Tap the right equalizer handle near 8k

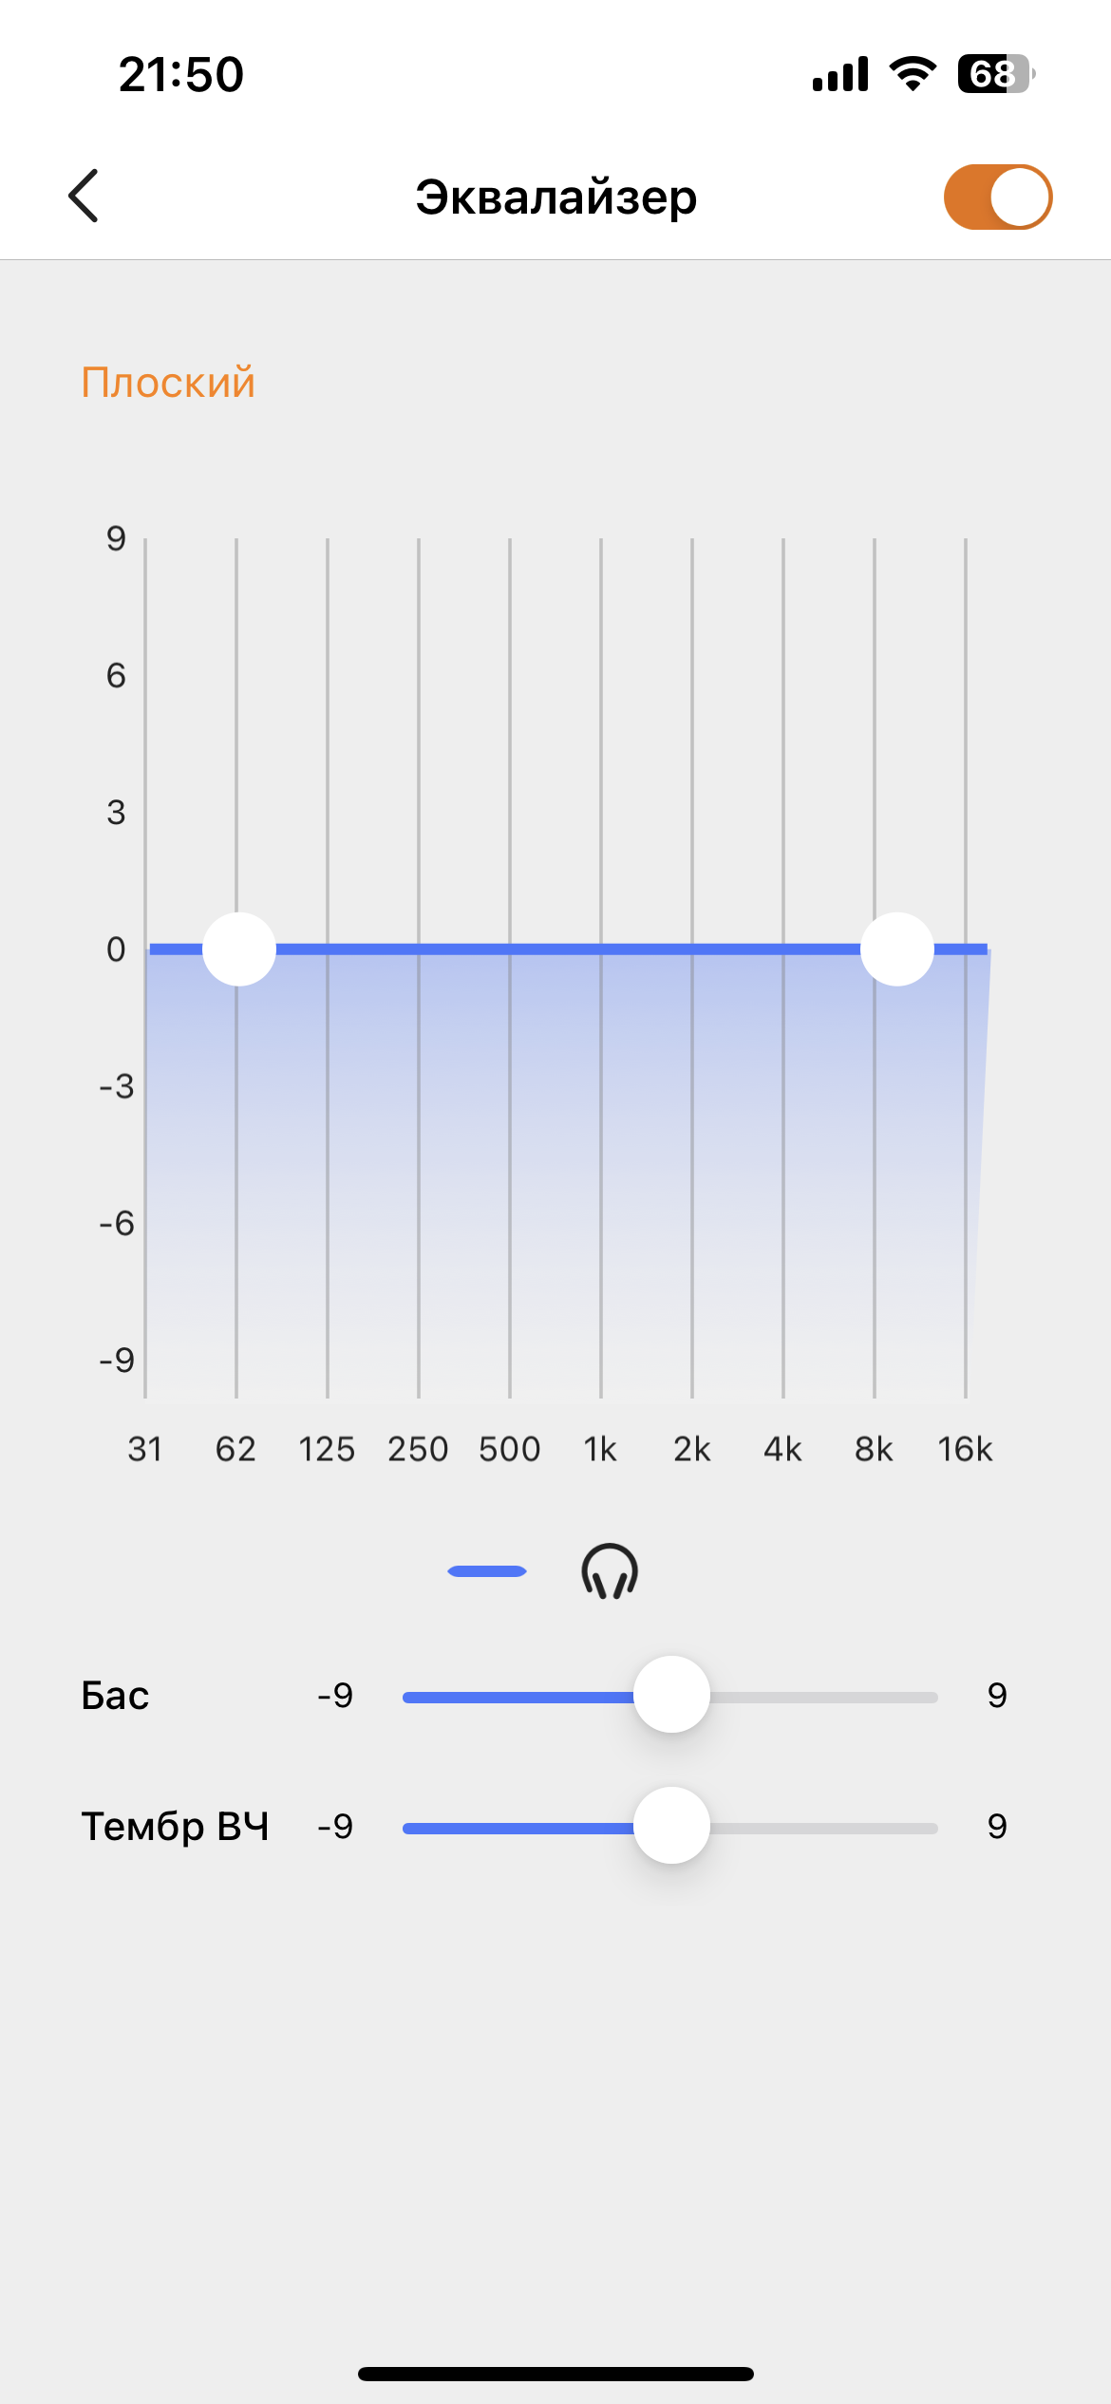[896, 949]
